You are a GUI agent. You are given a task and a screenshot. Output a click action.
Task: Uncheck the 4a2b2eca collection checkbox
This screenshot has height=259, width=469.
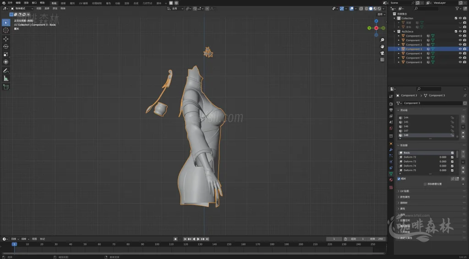[456, 32]
